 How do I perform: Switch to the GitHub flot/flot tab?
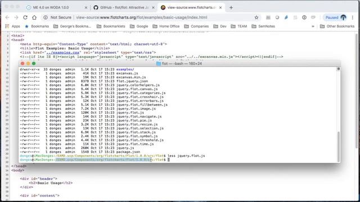[124, 7]
